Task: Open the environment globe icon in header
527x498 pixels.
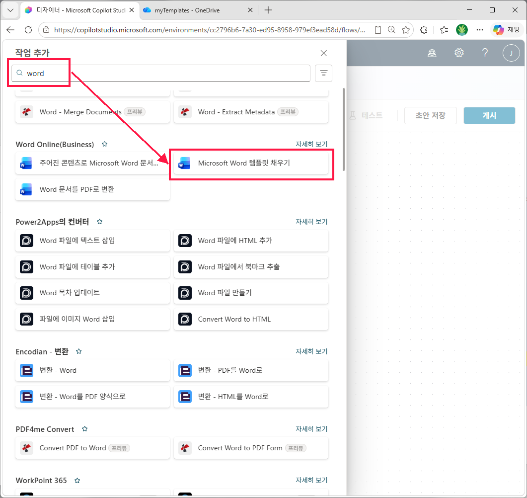Action: click(x=432, y=53)
